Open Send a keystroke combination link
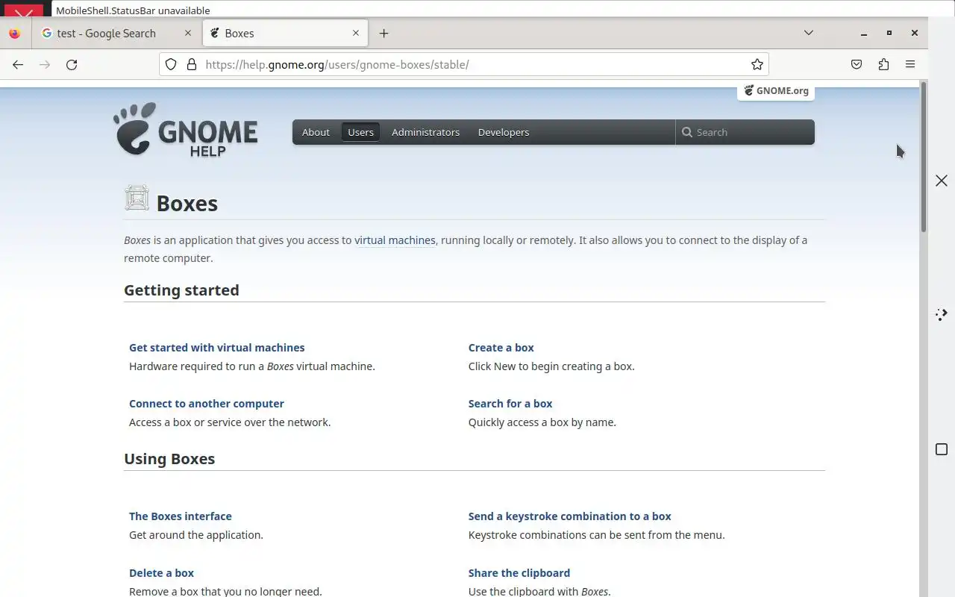Image resolution: width=955 pixels, height=597 pixels. click(x=570, y=516)
